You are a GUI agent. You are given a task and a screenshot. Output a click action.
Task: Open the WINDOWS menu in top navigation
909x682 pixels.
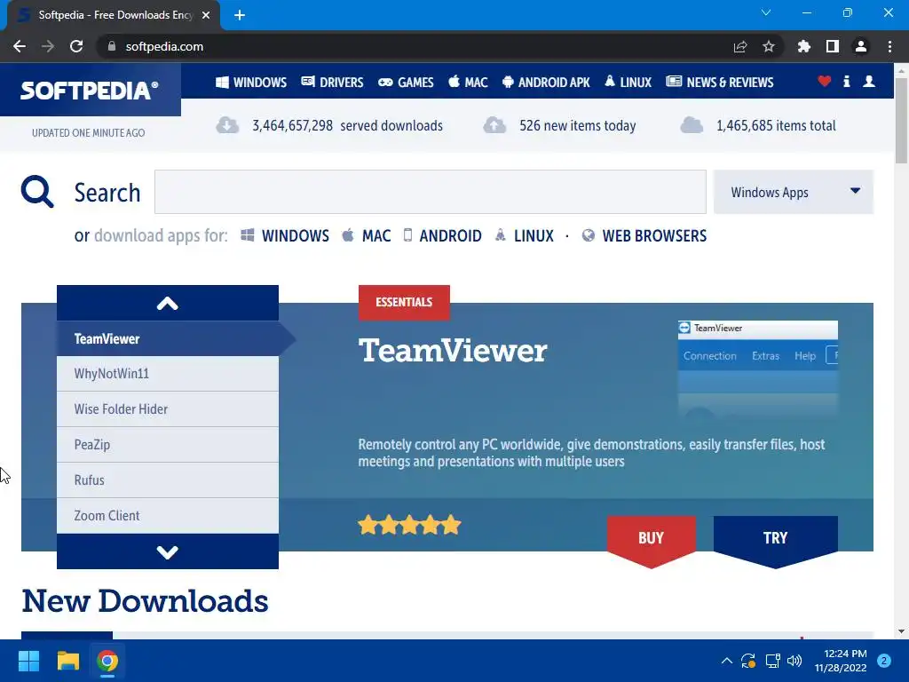pyautogui.click(x=251, y=83)
